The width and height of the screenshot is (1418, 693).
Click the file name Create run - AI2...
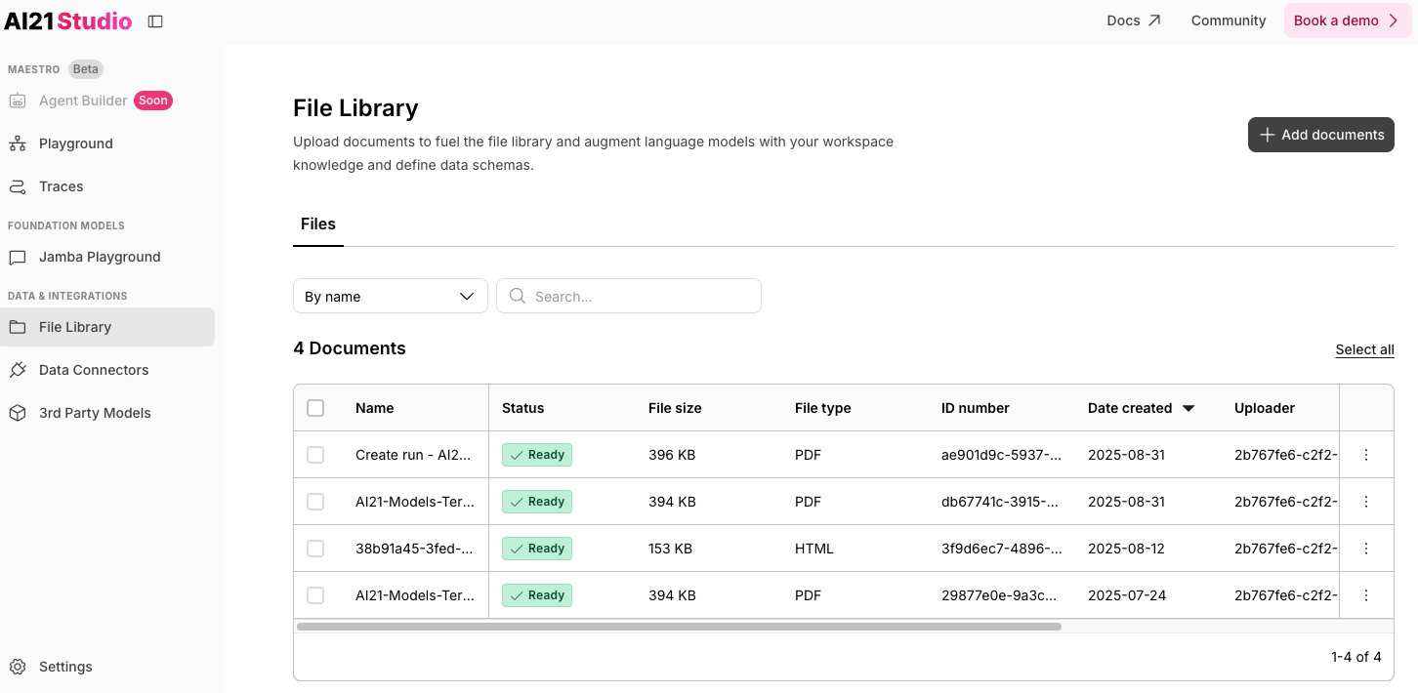pyautogui.click(x=415, y=455)
